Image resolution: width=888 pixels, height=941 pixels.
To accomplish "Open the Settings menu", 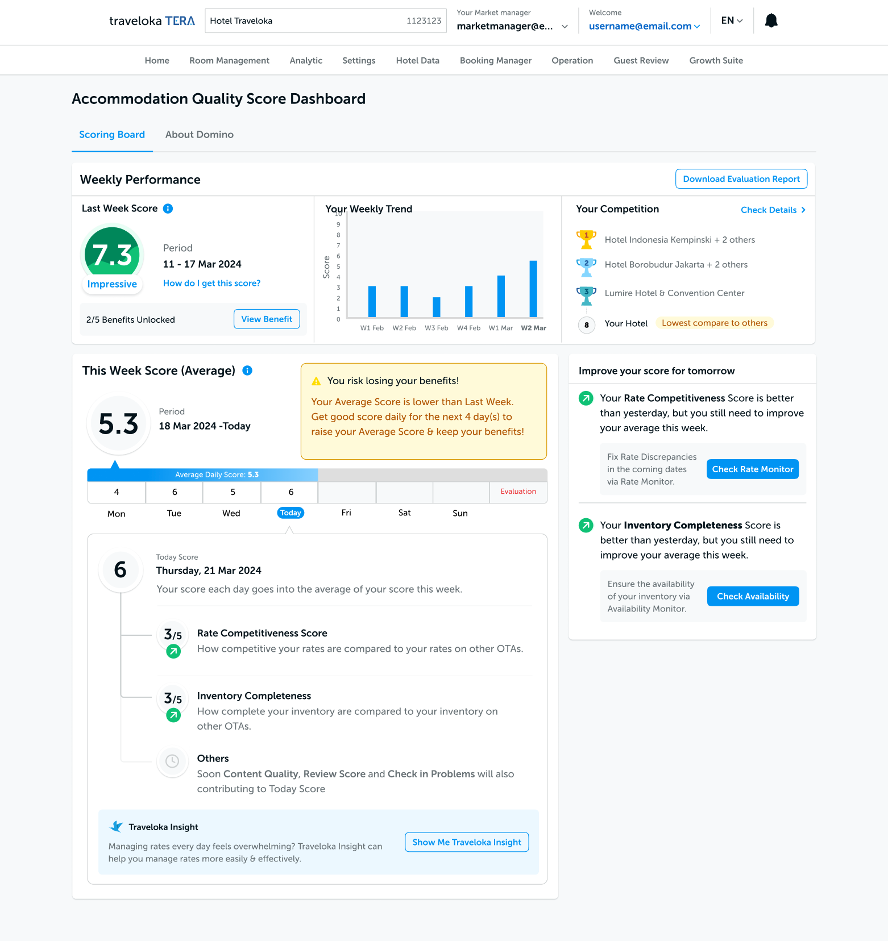I will coord(359,60).
